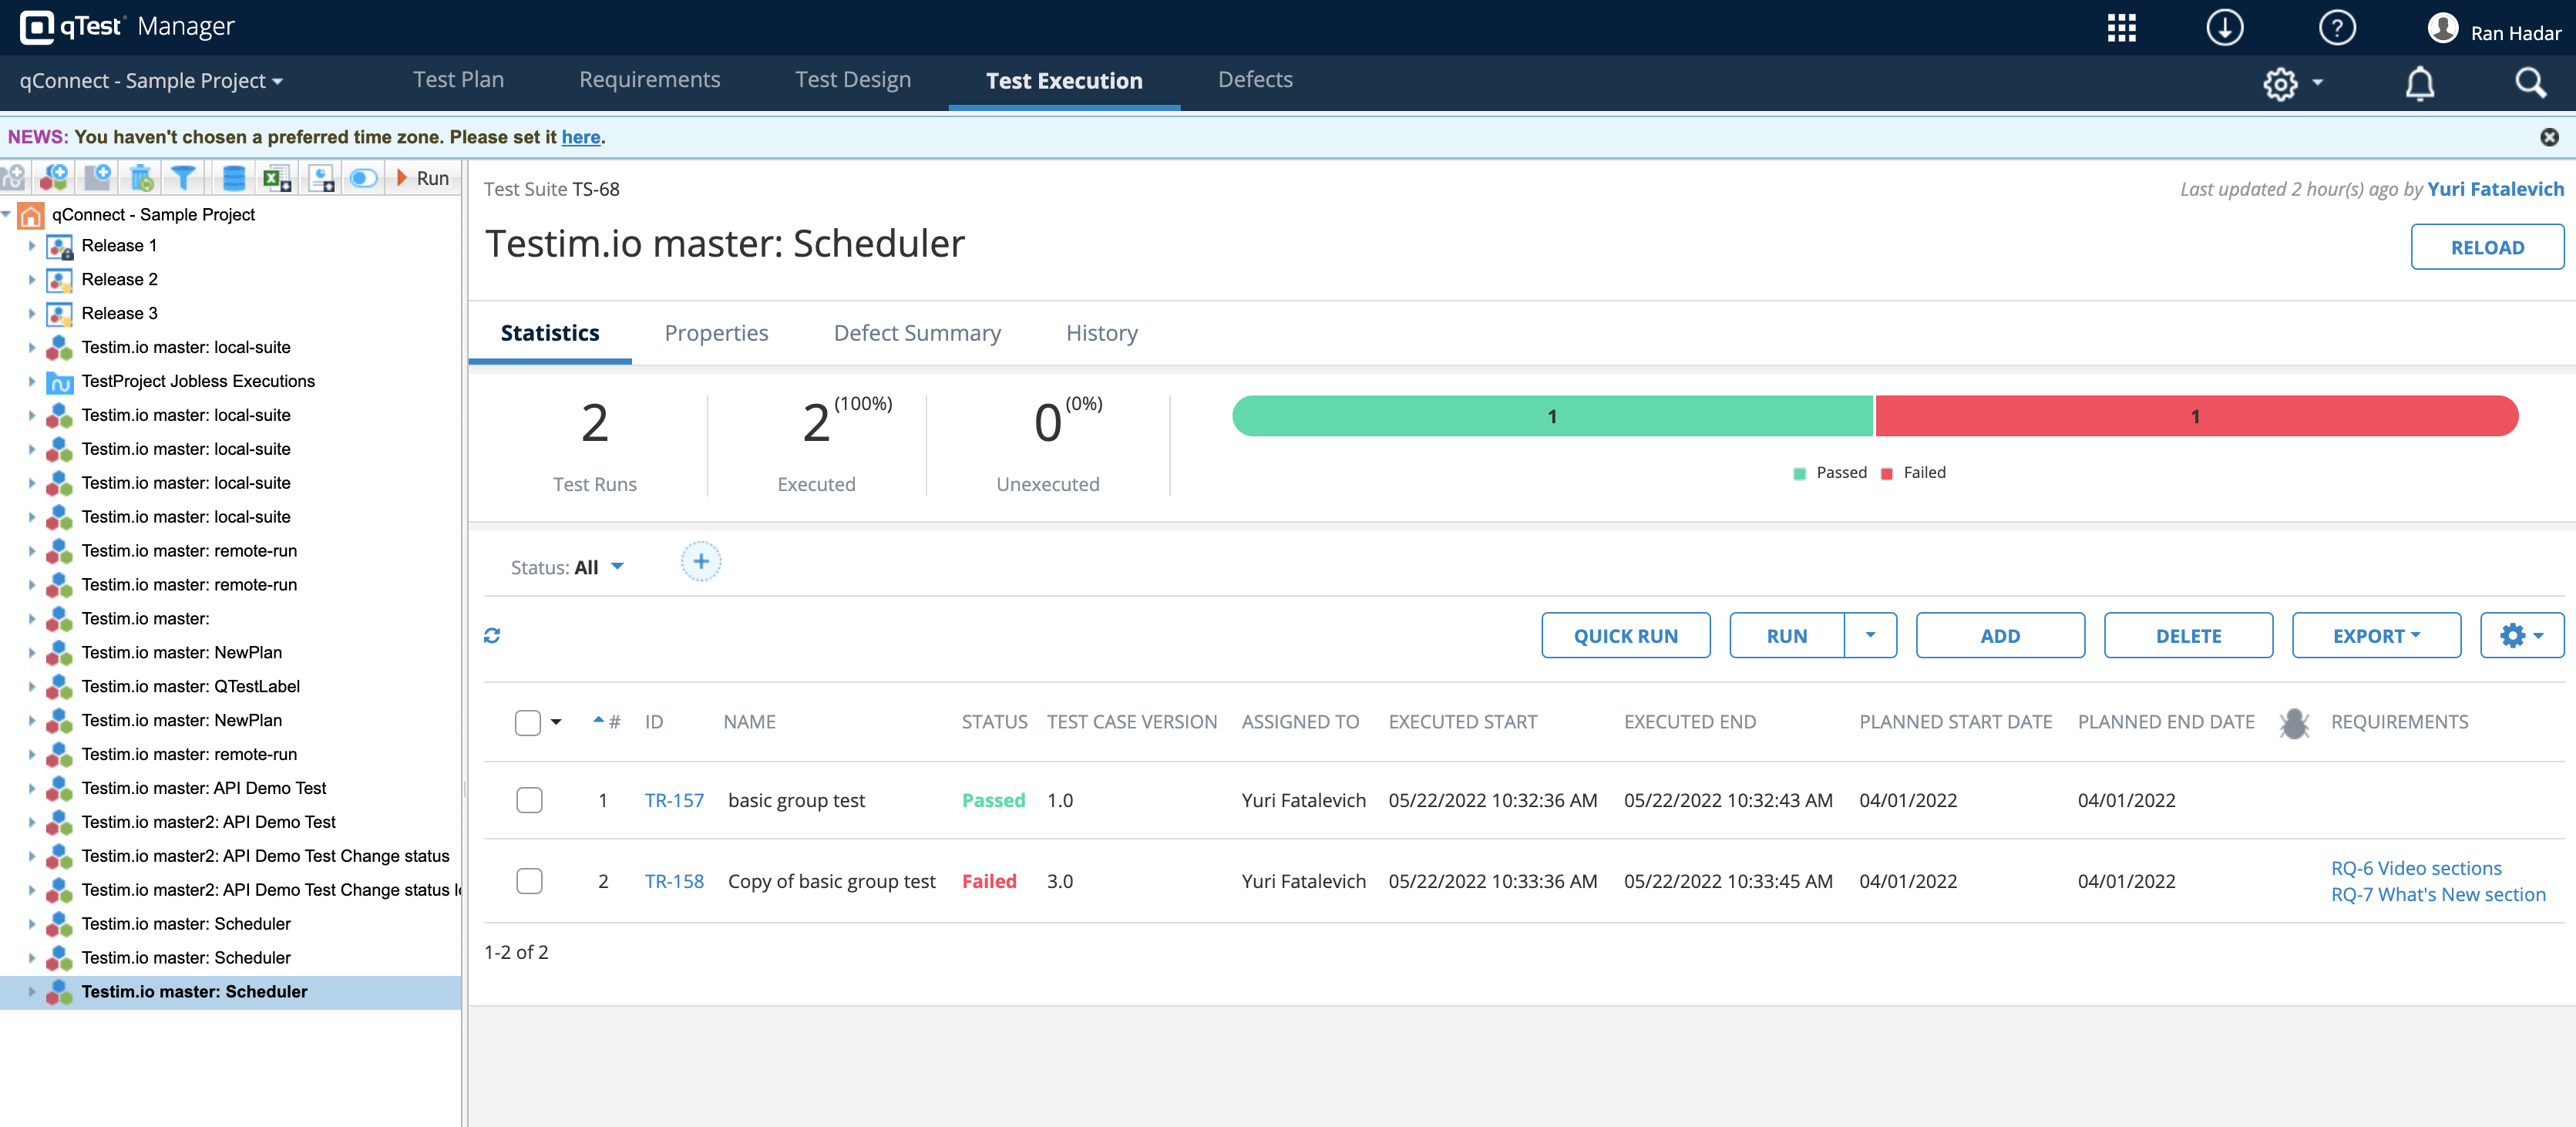Screen dimensions: 2576x1127
Task: Click the add test suite icon
Action: pyautogui.click(x=54, y=178)
